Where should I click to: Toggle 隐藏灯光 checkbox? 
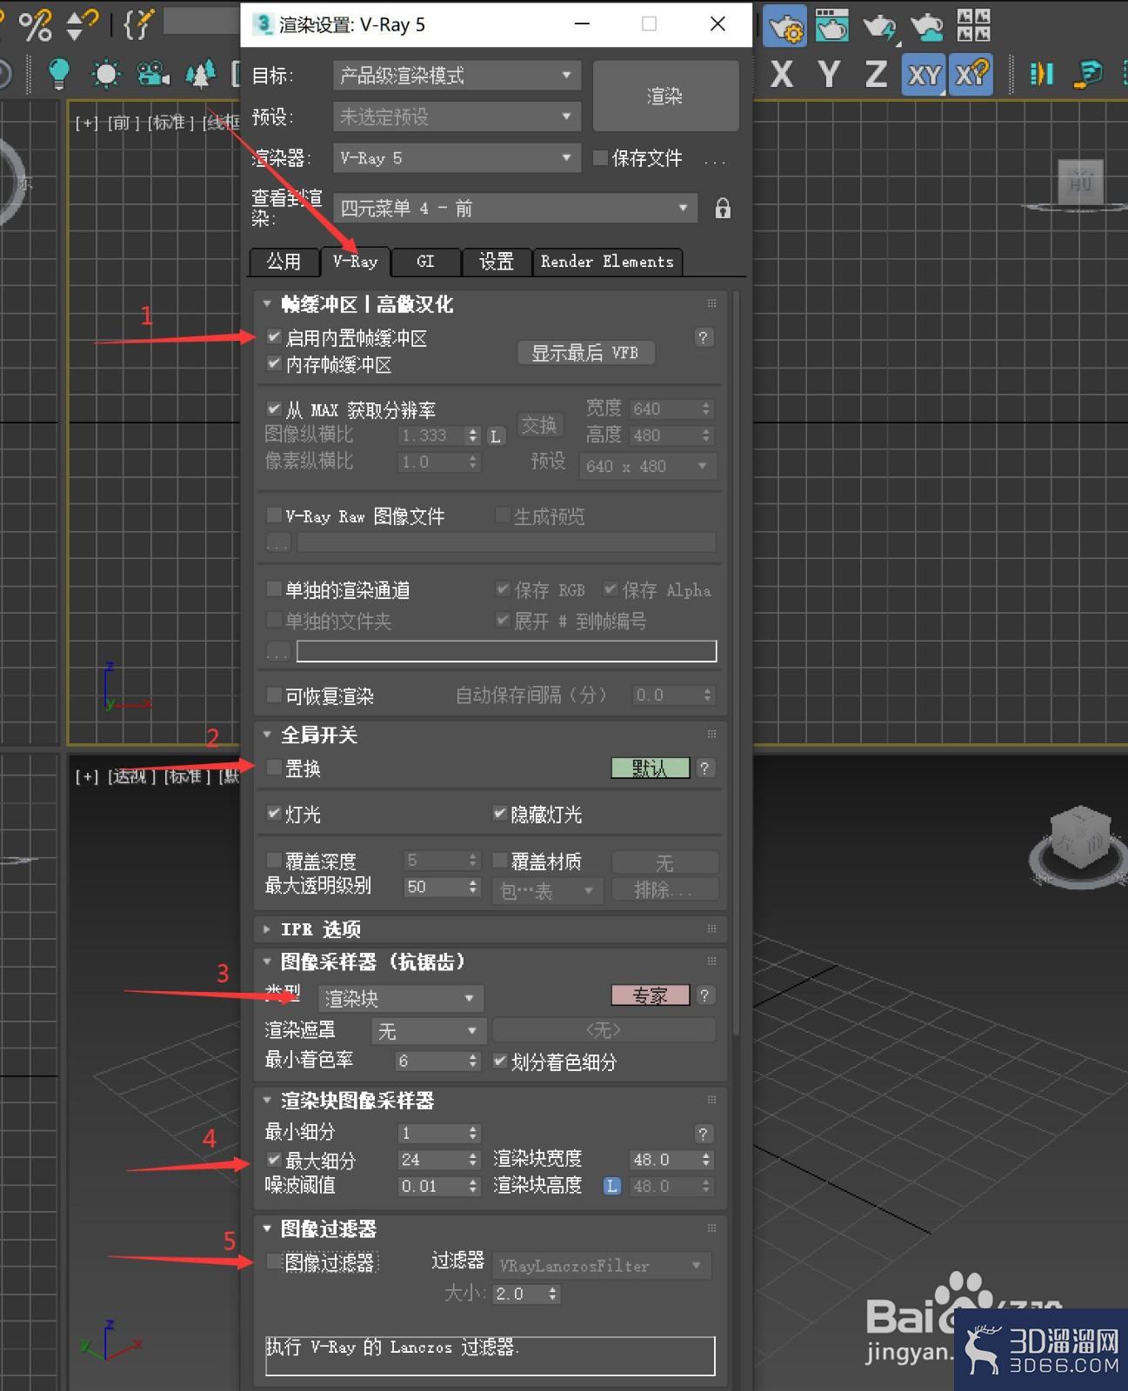click(x=500, y=814)
